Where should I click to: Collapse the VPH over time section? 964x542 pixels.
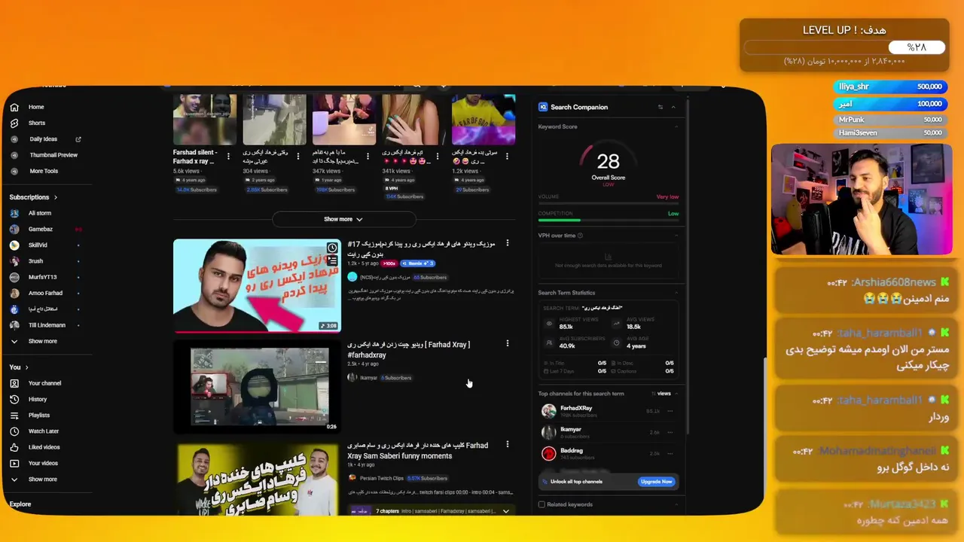[x=676, y=236]
